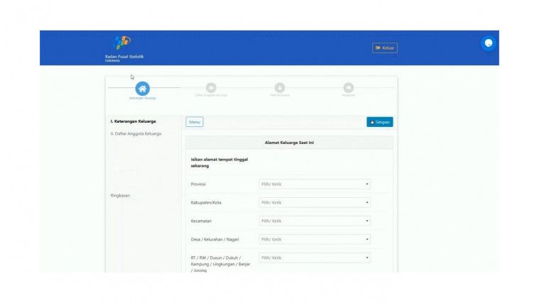
Task: Select I. Keterangan Keluarga in sidebar
Action: (133, 121)
